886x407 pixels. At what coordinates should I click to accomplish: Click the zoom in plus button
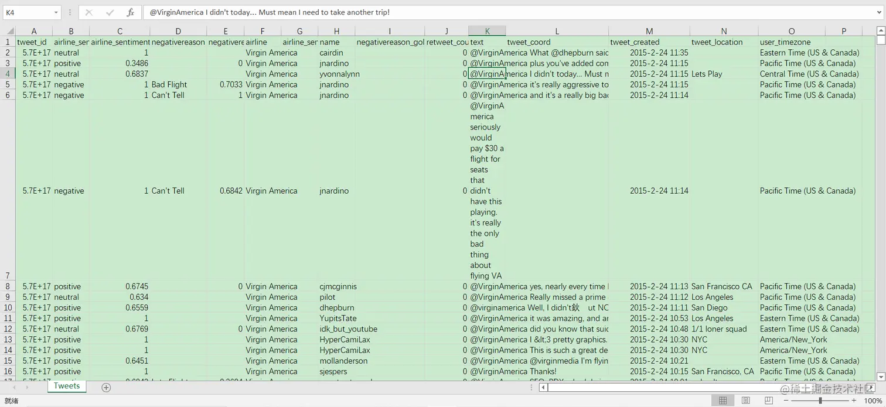pos(854,401)
